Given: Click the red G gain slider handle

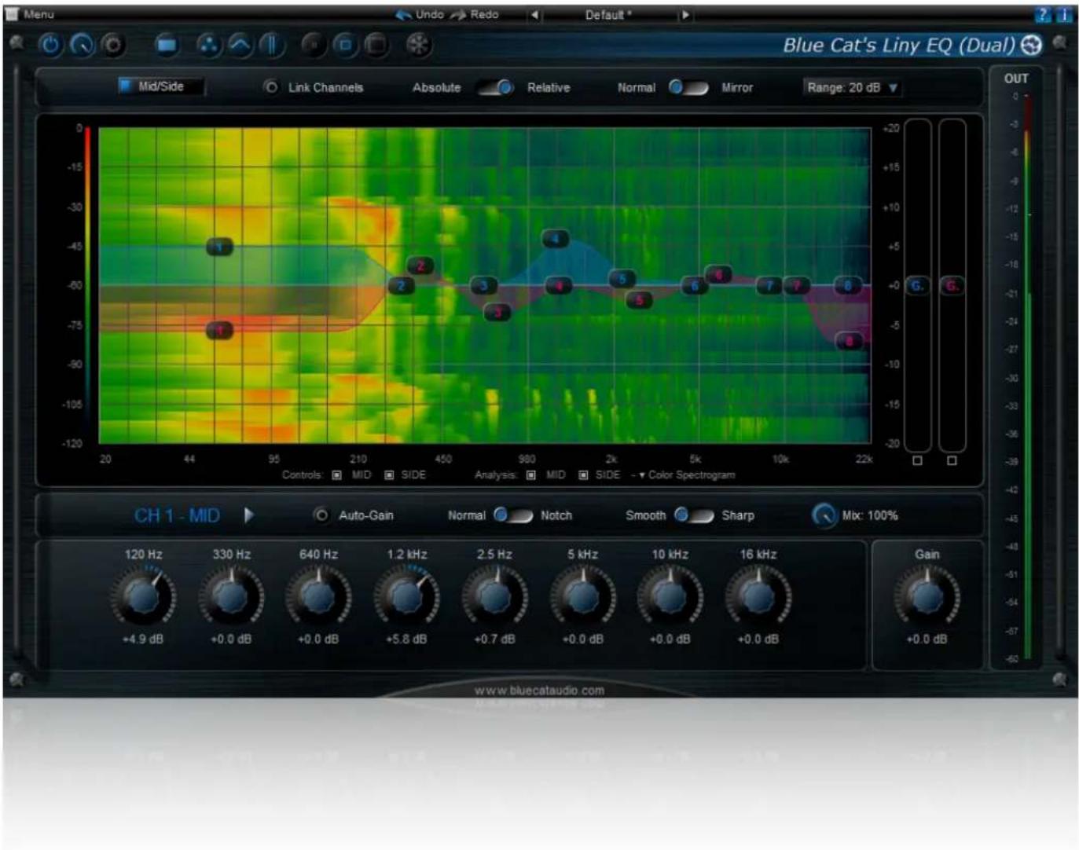Looking at the screenshot, I should coord(952,285).
